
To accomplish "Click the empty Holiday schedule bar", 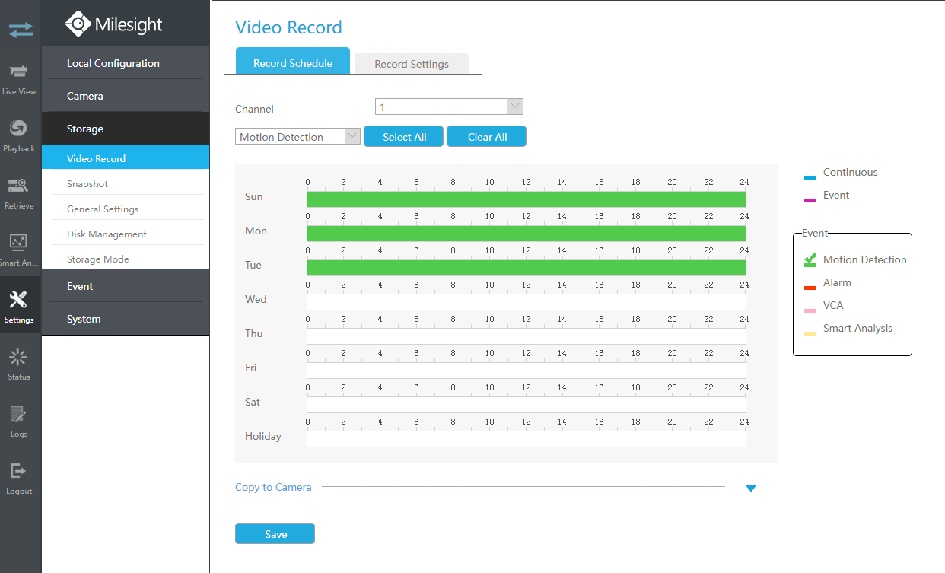I will (x=527, y=439).
